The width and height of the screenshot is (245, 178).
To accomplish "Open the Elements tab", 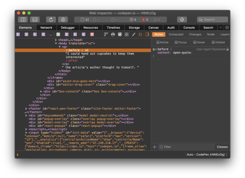I will point(25,28).
